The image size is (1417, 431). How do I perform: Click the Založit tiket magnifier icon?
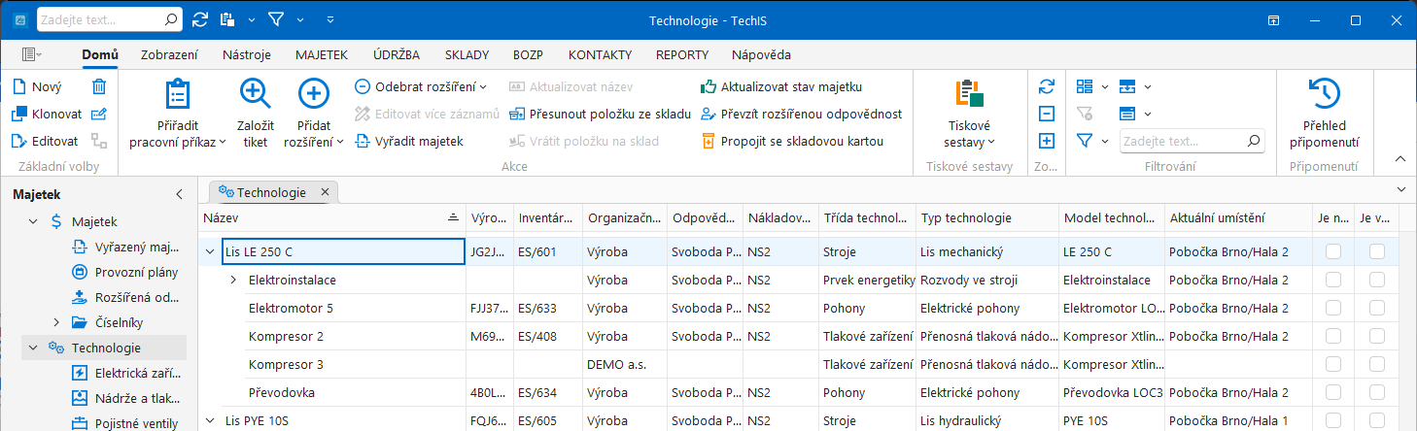pyautogui.click(x=256, y=94)
